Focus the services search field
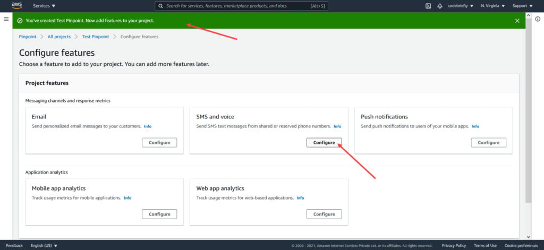The height and width of the screenshot is (250, 544). 241,6
